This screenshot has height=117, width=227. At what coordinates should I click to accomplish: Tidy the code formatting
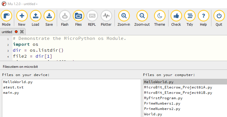(190, 18)
